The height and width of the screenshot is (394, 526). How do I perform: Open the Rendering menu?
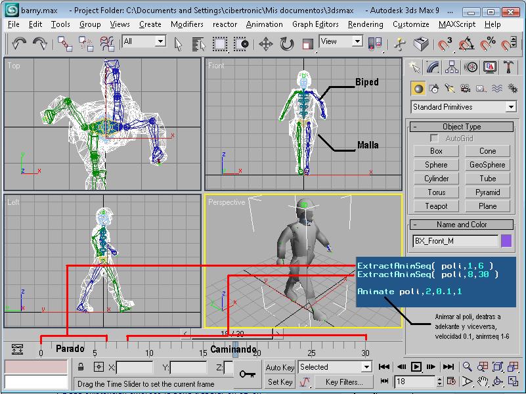coord(365,24)
